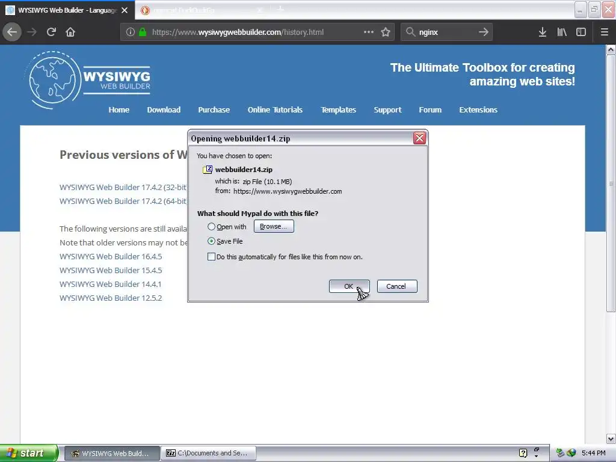Bookmark this page with the star
This screenshot has height=462, width=616.
coord(386,32)
